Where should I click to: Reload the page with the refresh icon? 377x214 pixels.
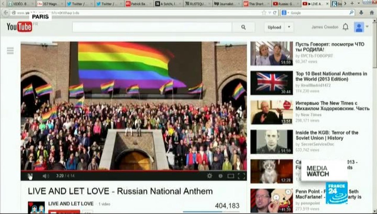point(275,13)
